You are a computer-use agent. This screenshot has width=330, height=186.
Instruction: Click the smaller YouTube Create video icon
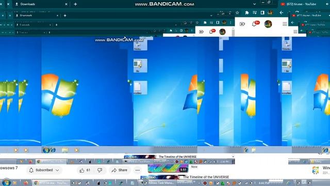(x=201, y=32)
